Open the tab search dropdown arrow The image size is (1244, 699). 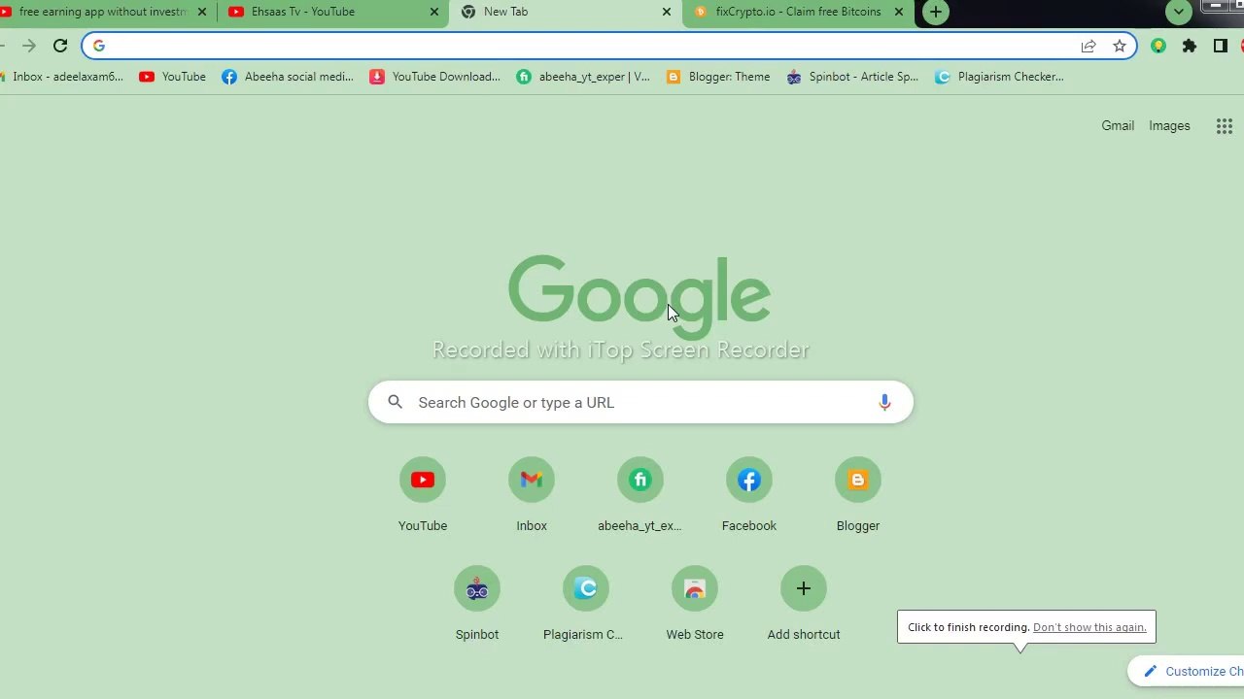click(1179, 12)
